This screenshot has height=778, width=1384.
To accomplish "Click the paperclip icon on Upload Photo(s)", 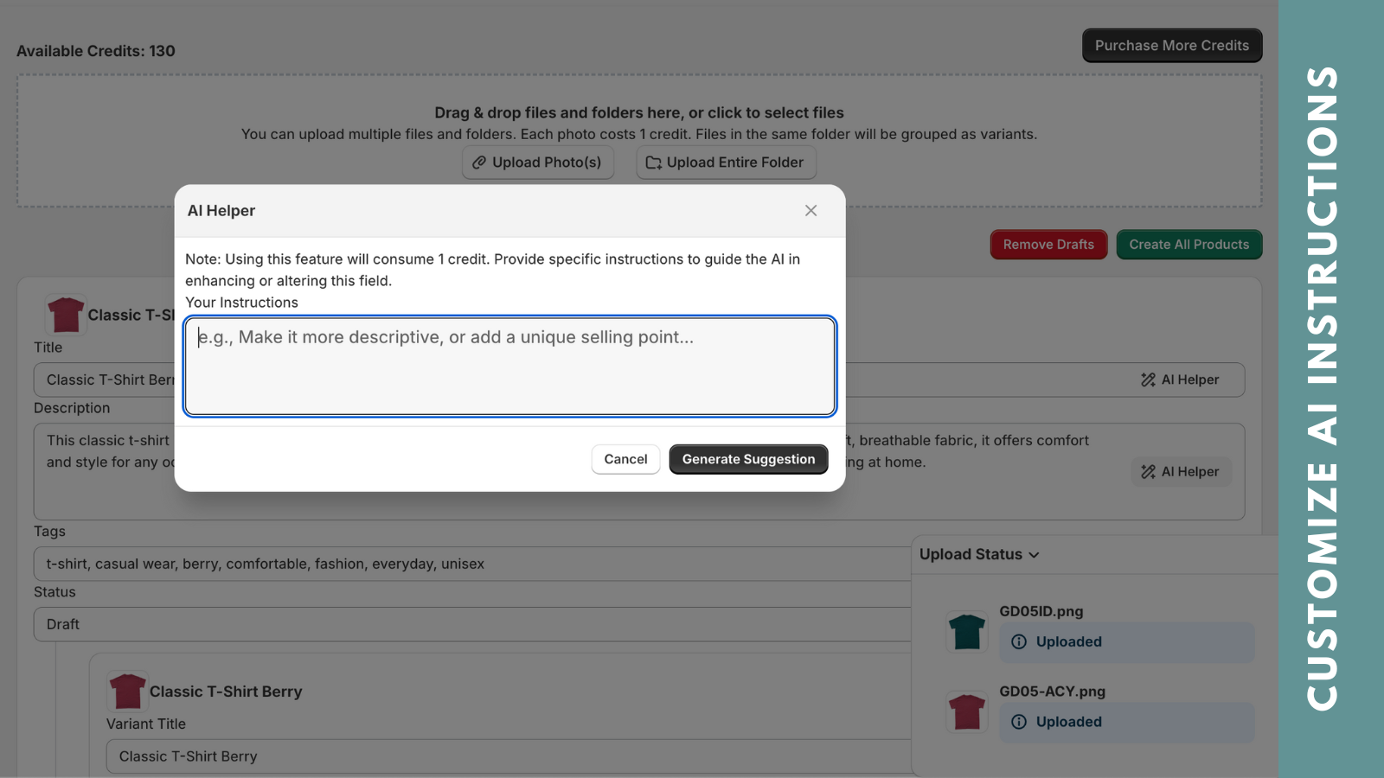I will tap(478, 163).
